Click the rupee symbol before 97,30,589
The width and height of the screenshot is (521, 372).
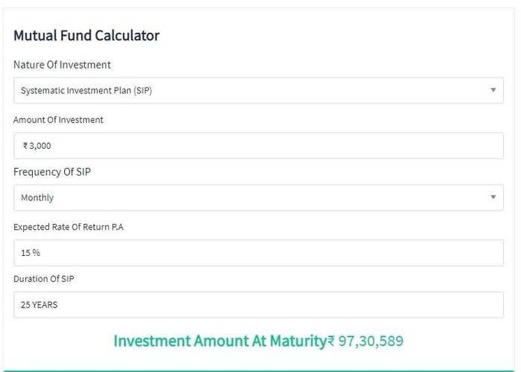pos(331,341)
